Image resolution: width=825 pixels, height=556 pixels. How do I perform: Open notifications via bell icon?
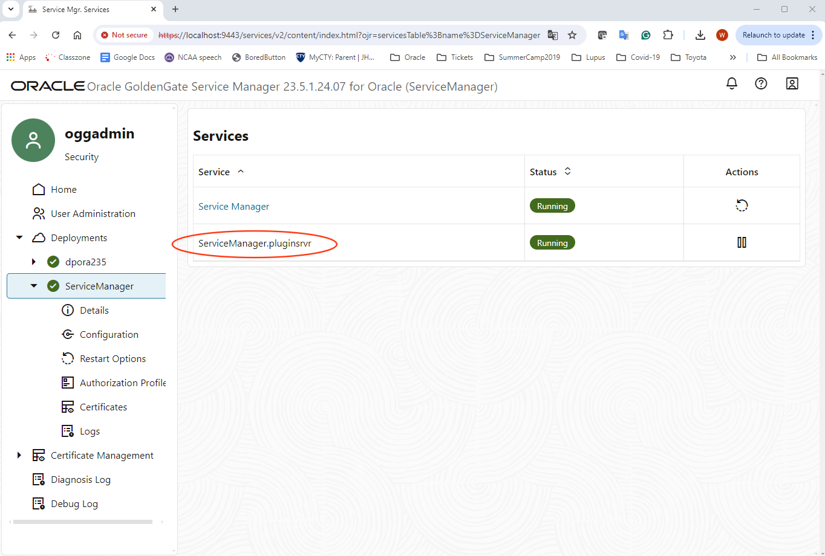731,83
